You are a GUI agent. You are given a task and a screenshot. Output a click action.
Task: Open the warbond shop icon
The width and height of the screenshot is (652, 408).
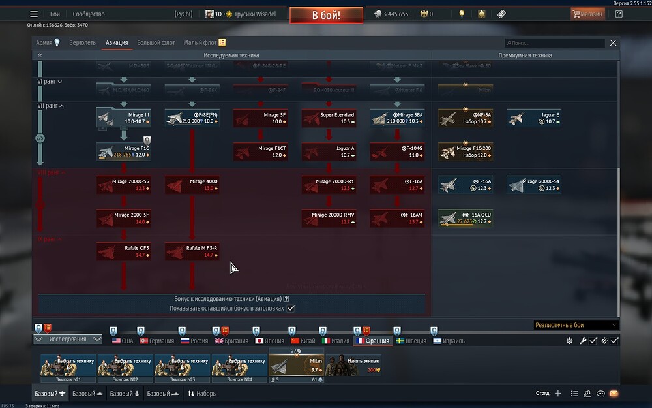tap(482, 14)
